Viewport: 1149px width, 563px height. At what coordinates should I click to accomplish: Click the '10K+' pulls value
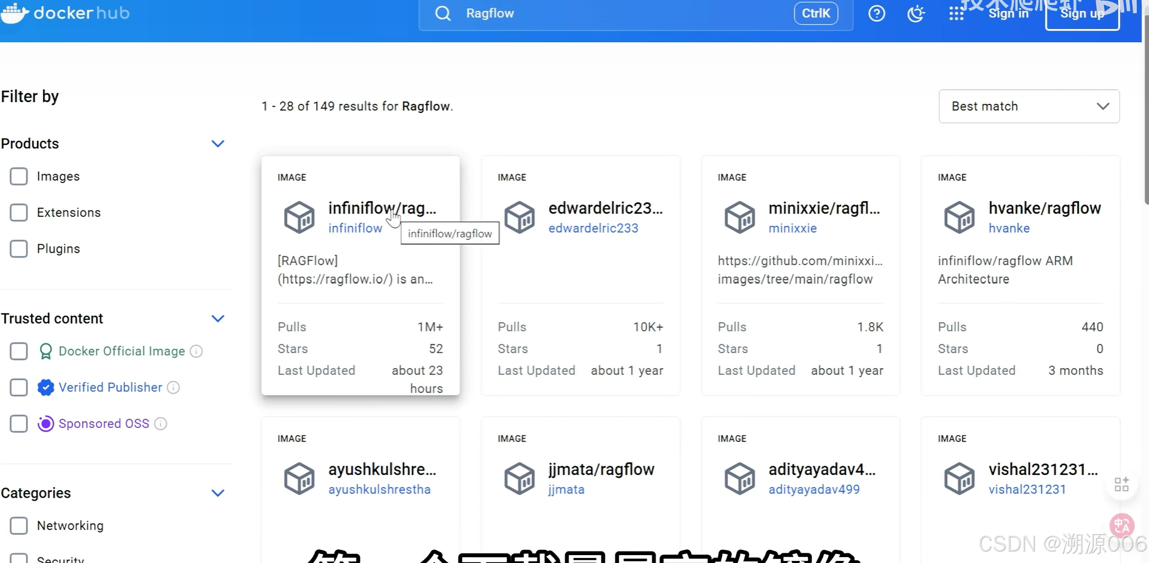coord(648,327)
